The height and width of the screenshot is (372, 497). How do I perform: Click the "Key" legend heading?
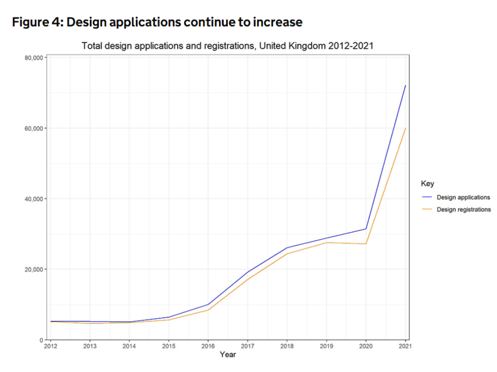[x=427, y=184]
